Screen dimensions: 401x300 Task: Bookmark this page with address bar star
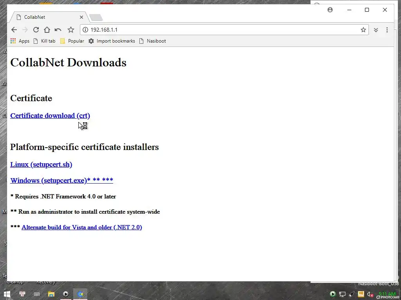[x=363, y=30]
